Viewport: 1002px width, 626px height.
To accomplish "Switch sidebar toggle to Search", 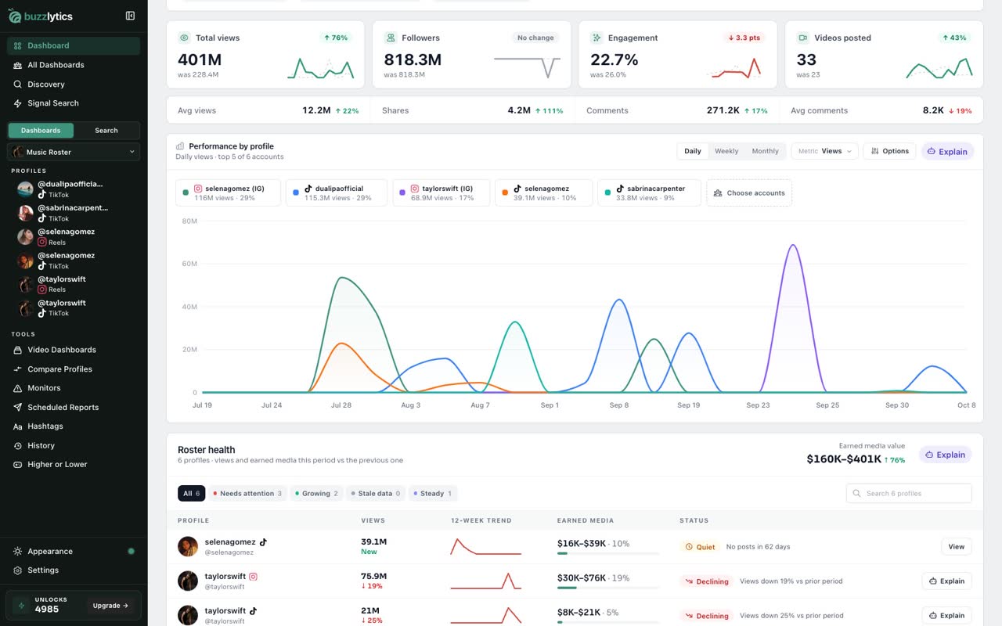I will pyautogui.click(x=106, y=131).
